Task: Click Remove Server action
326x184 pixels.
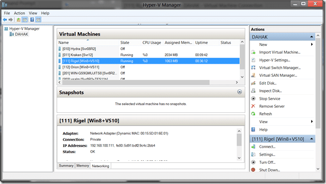Action: coord(272,106)
